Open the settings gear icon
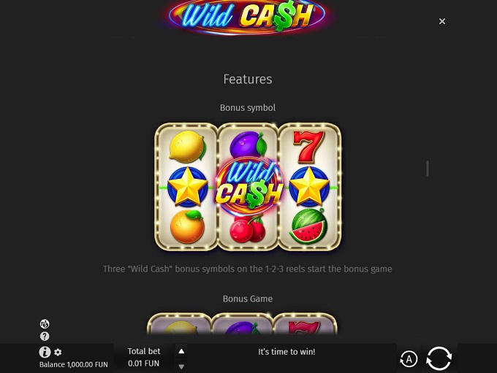 [x=58, y=352]
